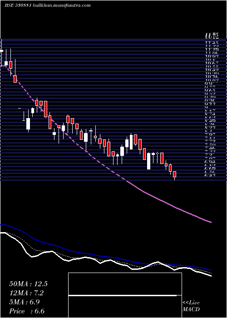The width and height of the screenshot is (227, 318).
Task: Click the MACD histogram box
Action: (125, 295)
